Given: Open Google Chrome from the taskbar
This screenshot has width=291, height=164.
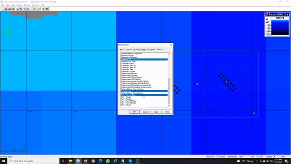Looking at the screenshot, I should (x=93, y=161).
